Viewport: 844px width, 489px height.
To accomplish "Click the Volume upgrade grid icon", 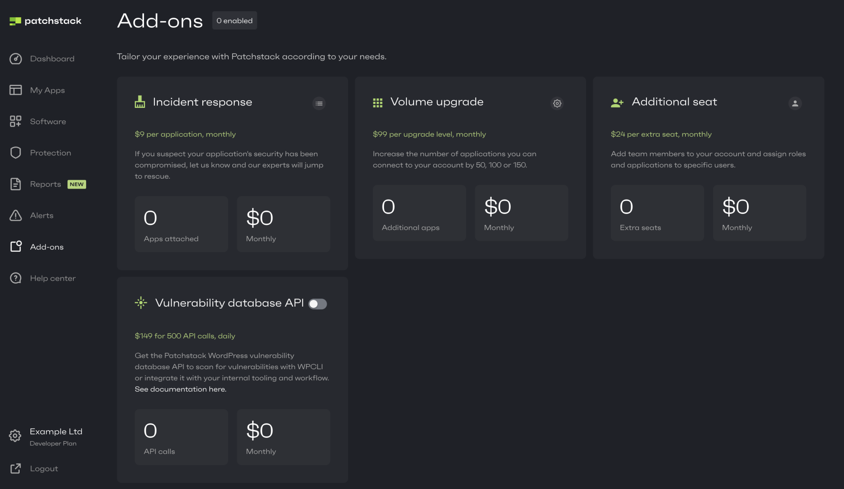I will coord(378,103).
